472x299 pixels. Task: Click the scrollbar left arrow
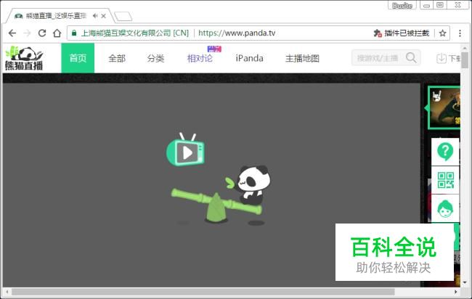pos(7,292)
